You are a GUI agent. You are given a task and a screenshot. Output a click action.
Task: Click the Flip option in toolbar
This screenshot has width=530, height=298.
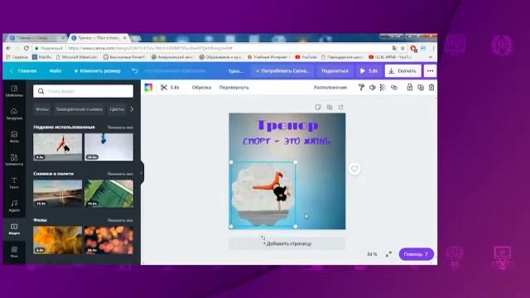pos(234,88)
